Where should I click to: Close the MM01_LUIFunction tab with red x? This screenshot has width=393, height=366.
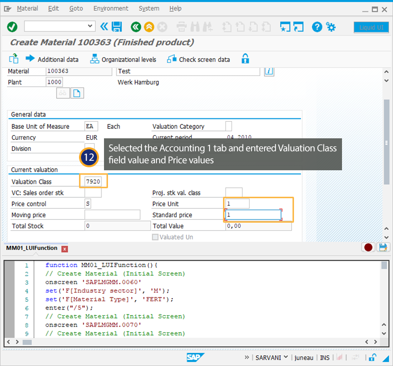click(64, 249)
